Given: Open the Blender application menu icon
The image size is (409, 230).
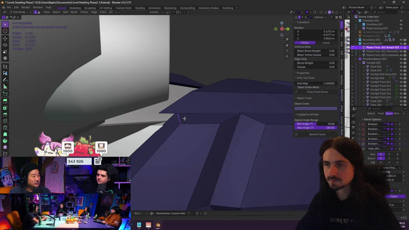Looking at the screenshot, I should tap(3, 8).
